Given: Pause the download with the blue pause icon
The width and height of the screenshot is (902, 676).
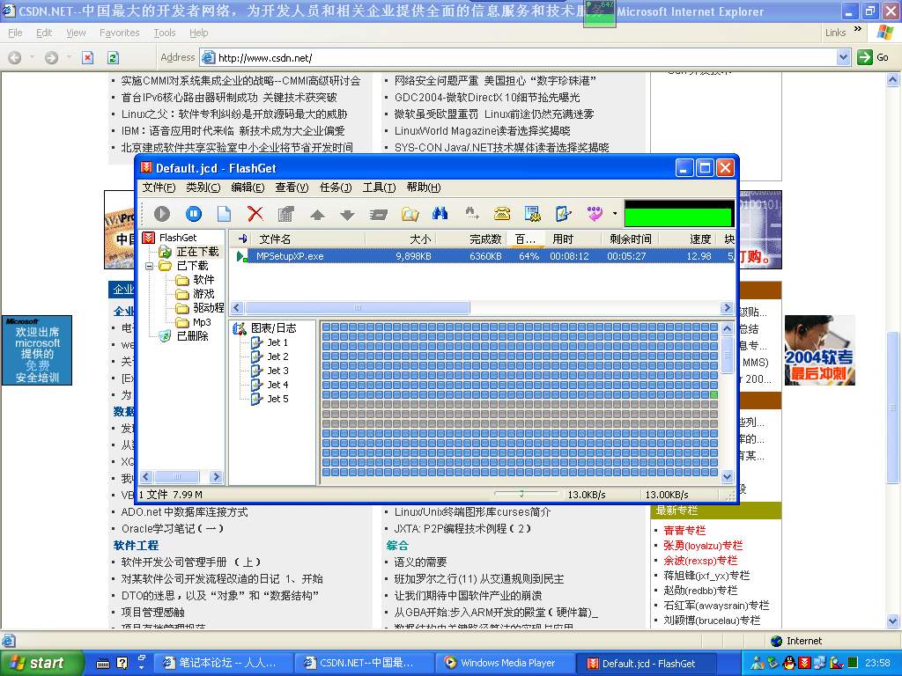Looking at the screenshot, I should pyautogui.click(x=193, y=214).
